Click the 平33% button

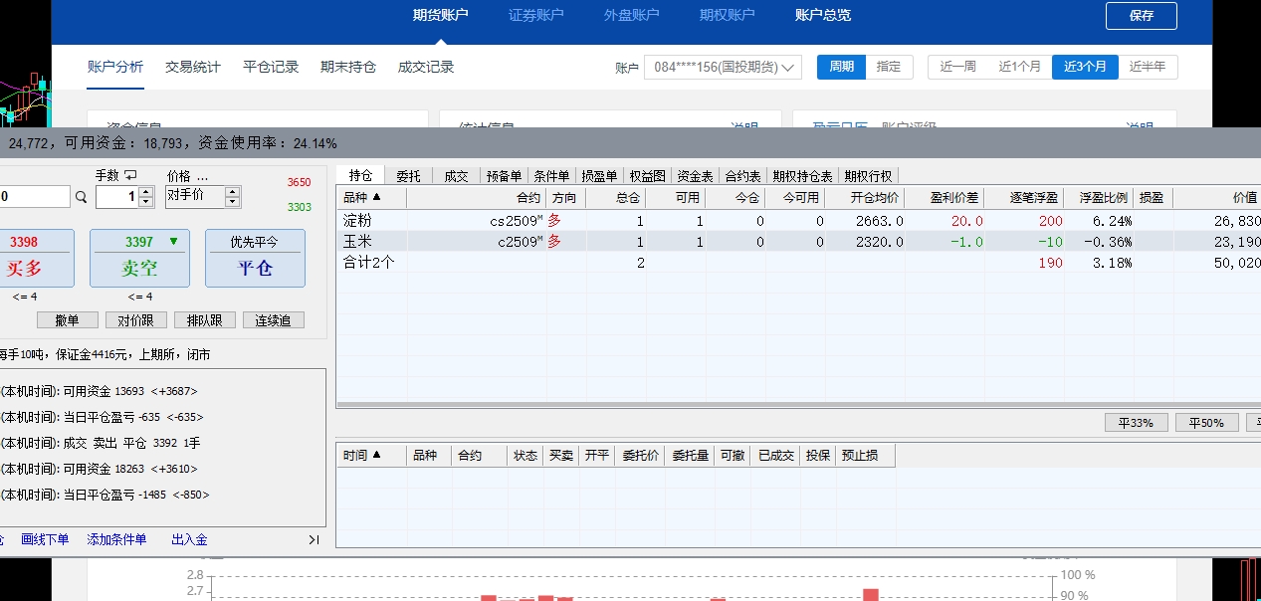1136,423
